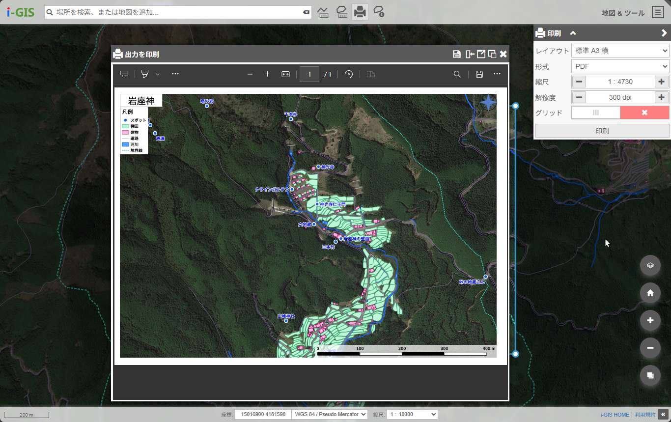
Task: Open the 形式 PDF format dropdown
Action: [620, 66]
